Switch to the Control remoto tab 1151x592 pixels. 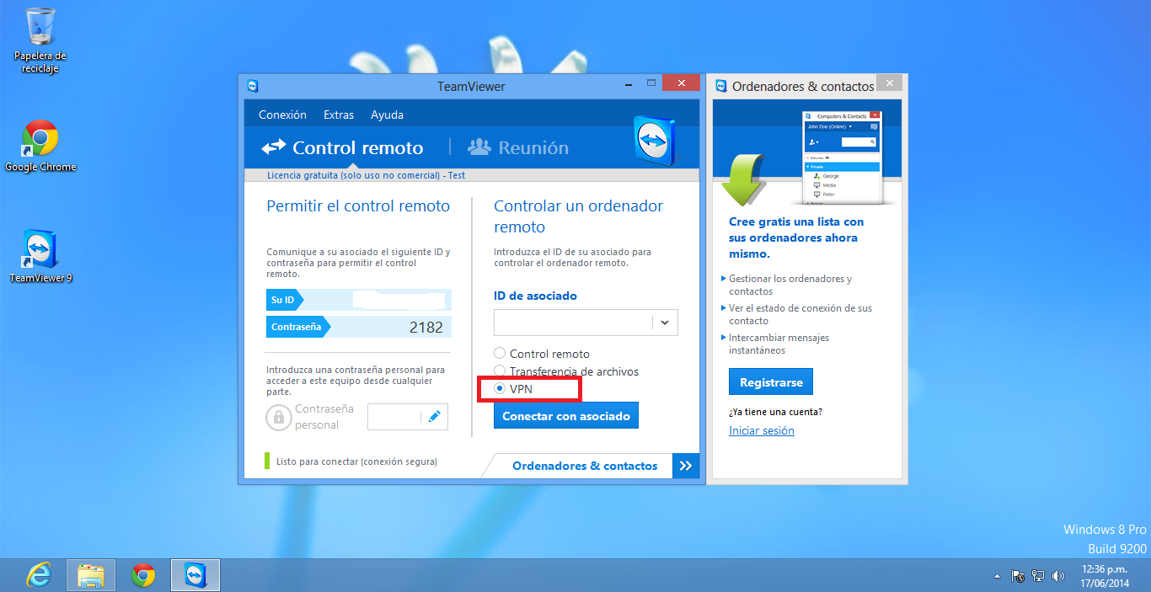[342, 148]
